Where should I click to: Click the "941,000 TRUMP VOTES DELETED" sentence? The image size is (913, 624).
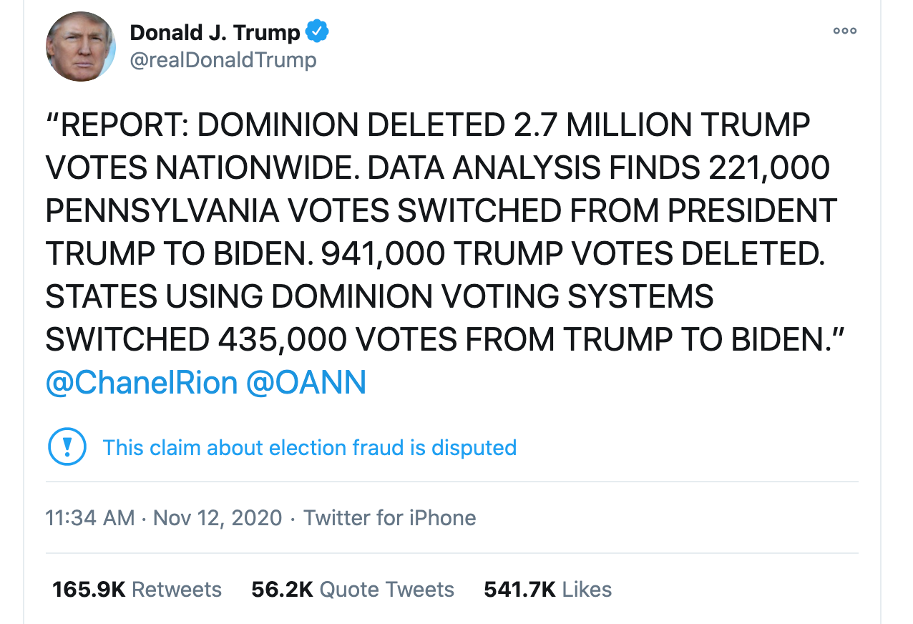[573, 254]
